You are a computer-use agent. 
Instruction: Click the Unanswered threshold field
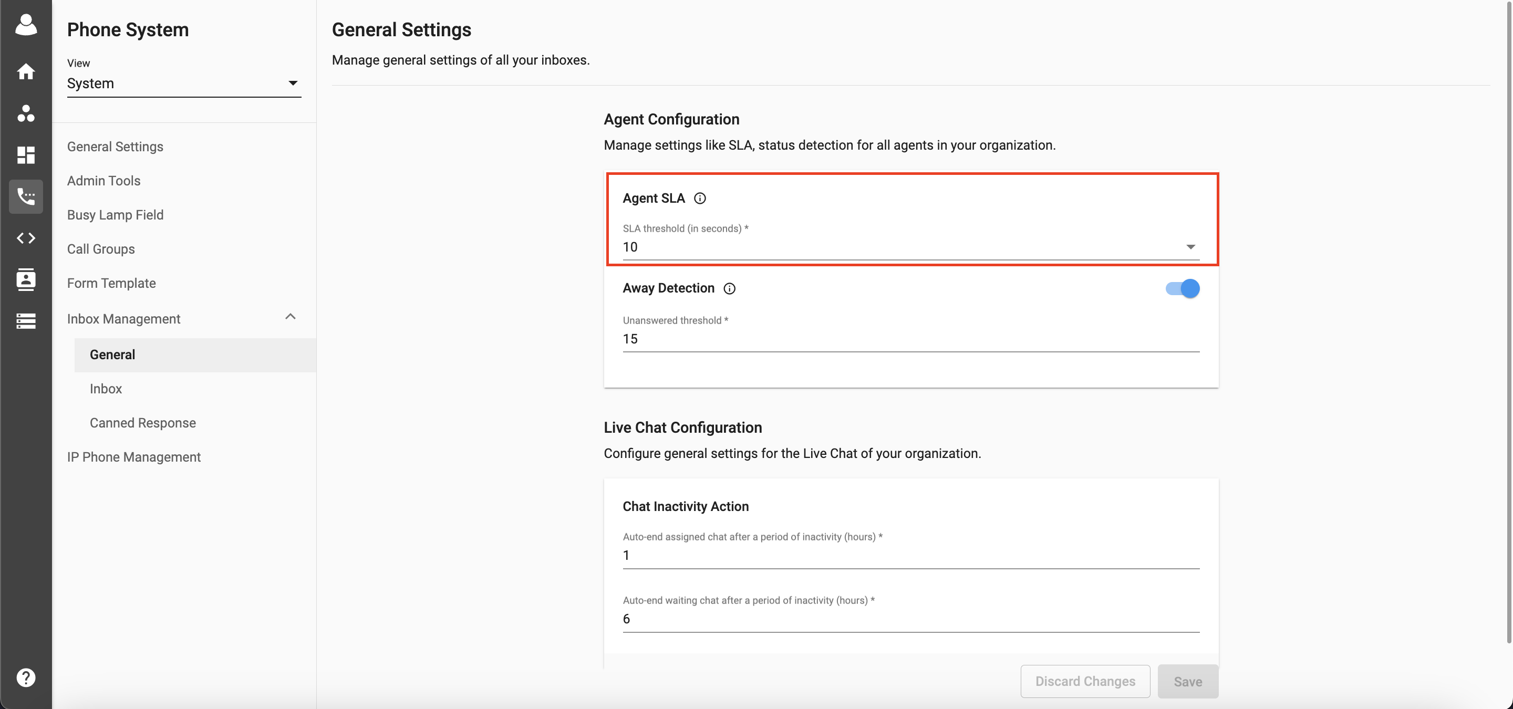click(911, 339)
